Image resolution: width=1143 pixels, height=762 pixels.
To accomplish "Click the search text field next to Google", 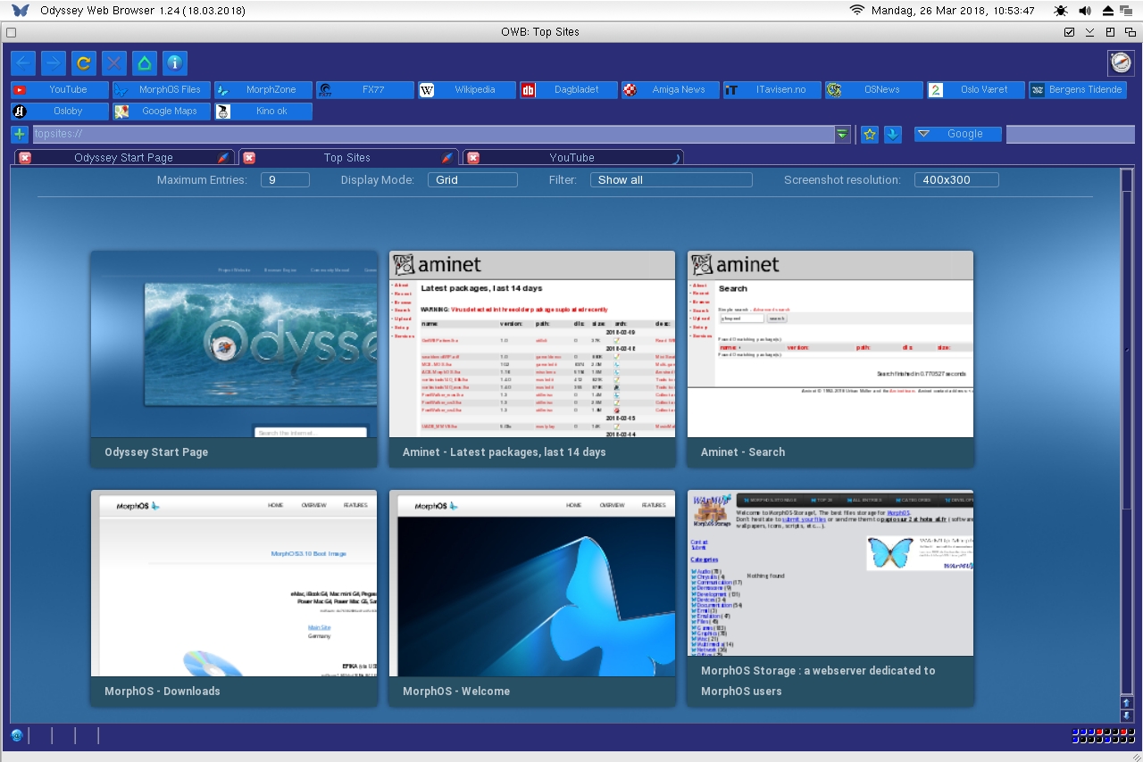I will [x=1070, y=134].
